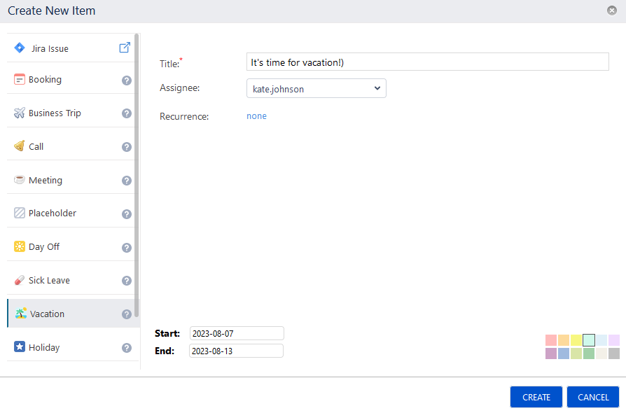The height and width of the screenshot is (413, 626).
Task: Click the CREATE button
Action: (536, 397)
